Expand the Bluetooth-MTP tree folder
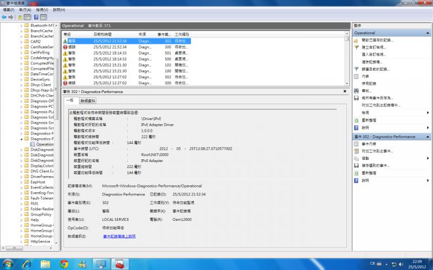Viewport: 433px width, 270px height. [22, 25]
